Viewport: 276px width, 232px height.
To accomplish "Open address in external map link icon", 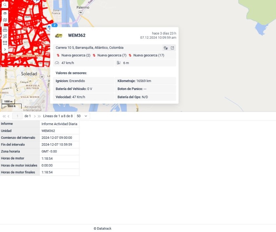I will (x=172, y=48).
